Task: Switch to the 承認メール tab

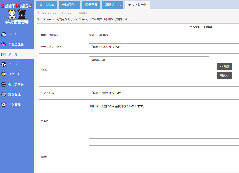Action: (x=113, y=5)
